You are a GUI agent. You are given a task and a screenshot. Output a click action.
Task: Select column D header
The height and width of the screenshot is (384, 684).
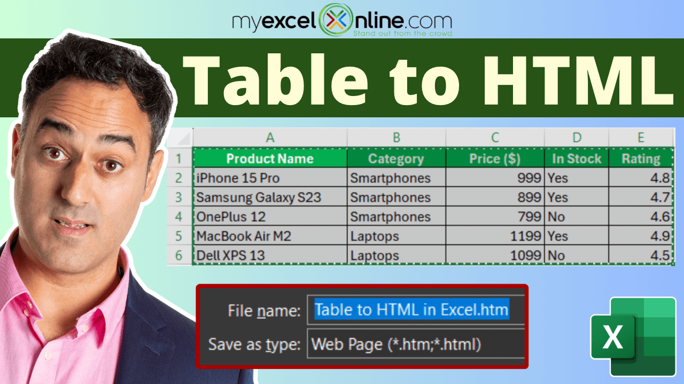click(x=577, y=138)
